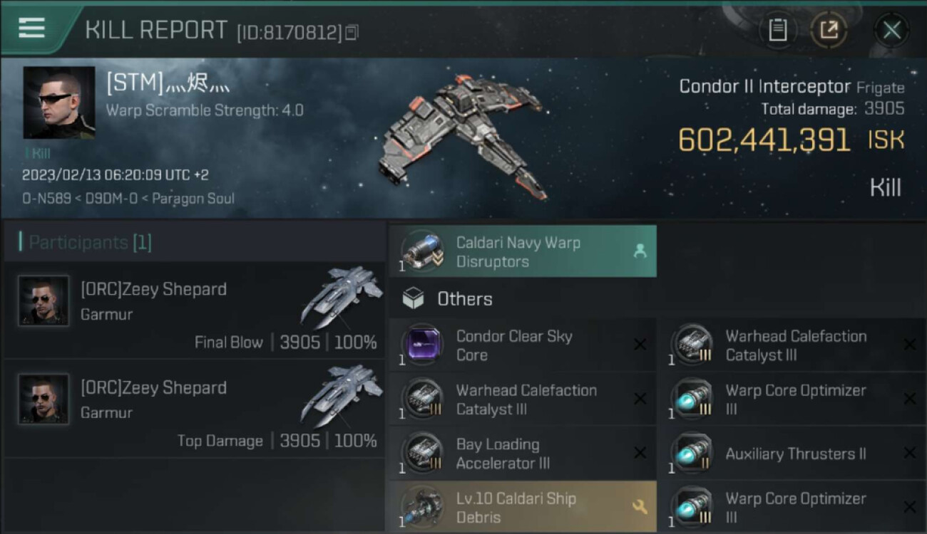The width and height of the screenshot is (927, 534).
Task: Click the wrench icon on Caldari Debris
Action: 640,507
